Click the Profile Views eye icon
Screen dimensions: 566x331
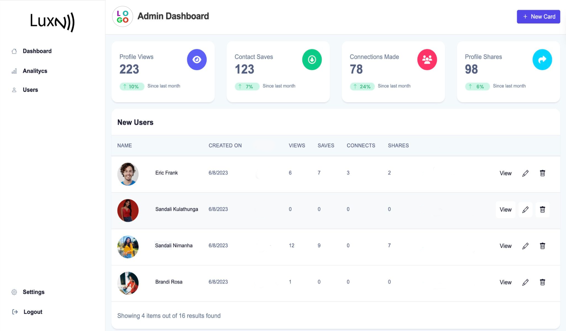point(197,60)
